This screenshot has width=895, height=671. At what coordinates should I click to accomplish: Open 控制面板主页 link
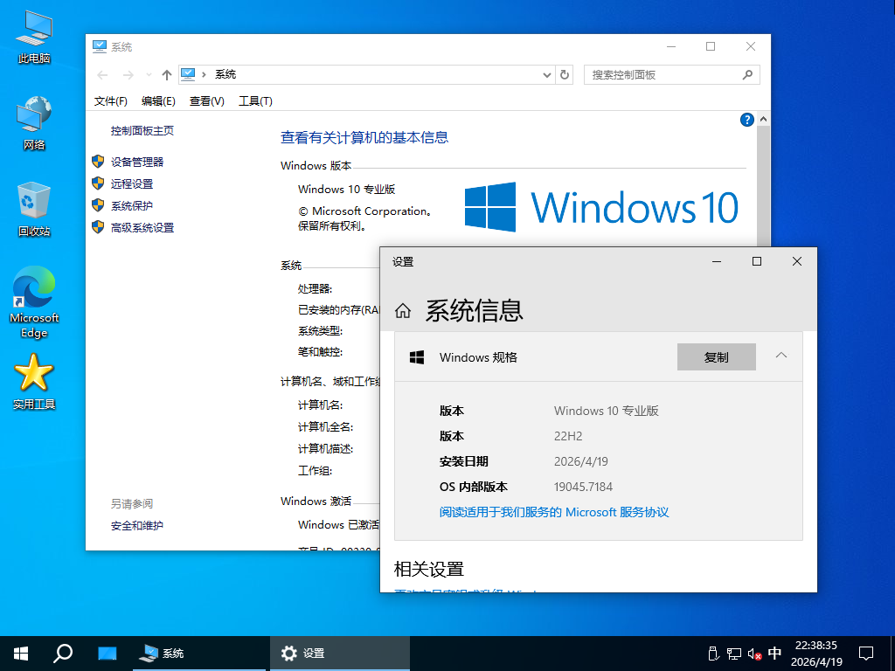click(x=142, y=131)
